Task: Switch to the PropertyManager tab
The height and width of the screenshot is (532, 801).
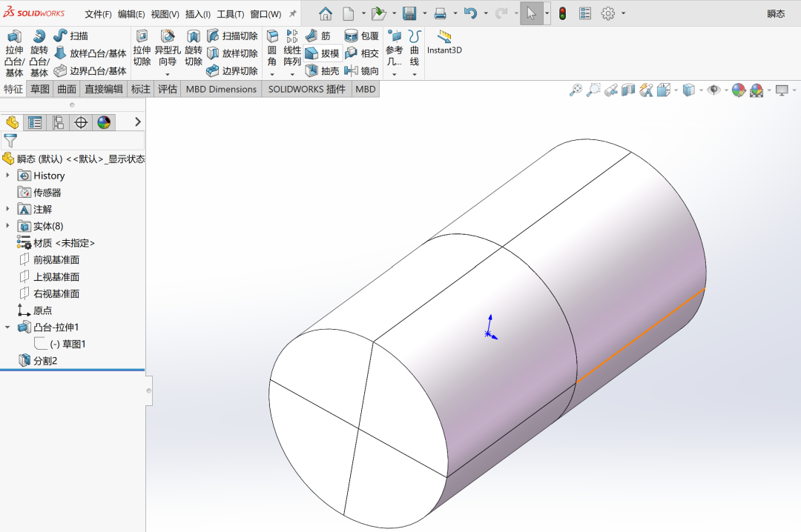Action: point(36,122)
